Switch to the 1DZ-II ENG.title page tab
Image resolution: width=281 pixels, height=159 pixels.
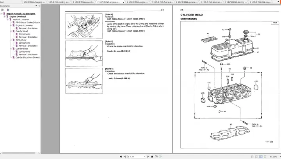pyautogui.click(x=260, y=2)
